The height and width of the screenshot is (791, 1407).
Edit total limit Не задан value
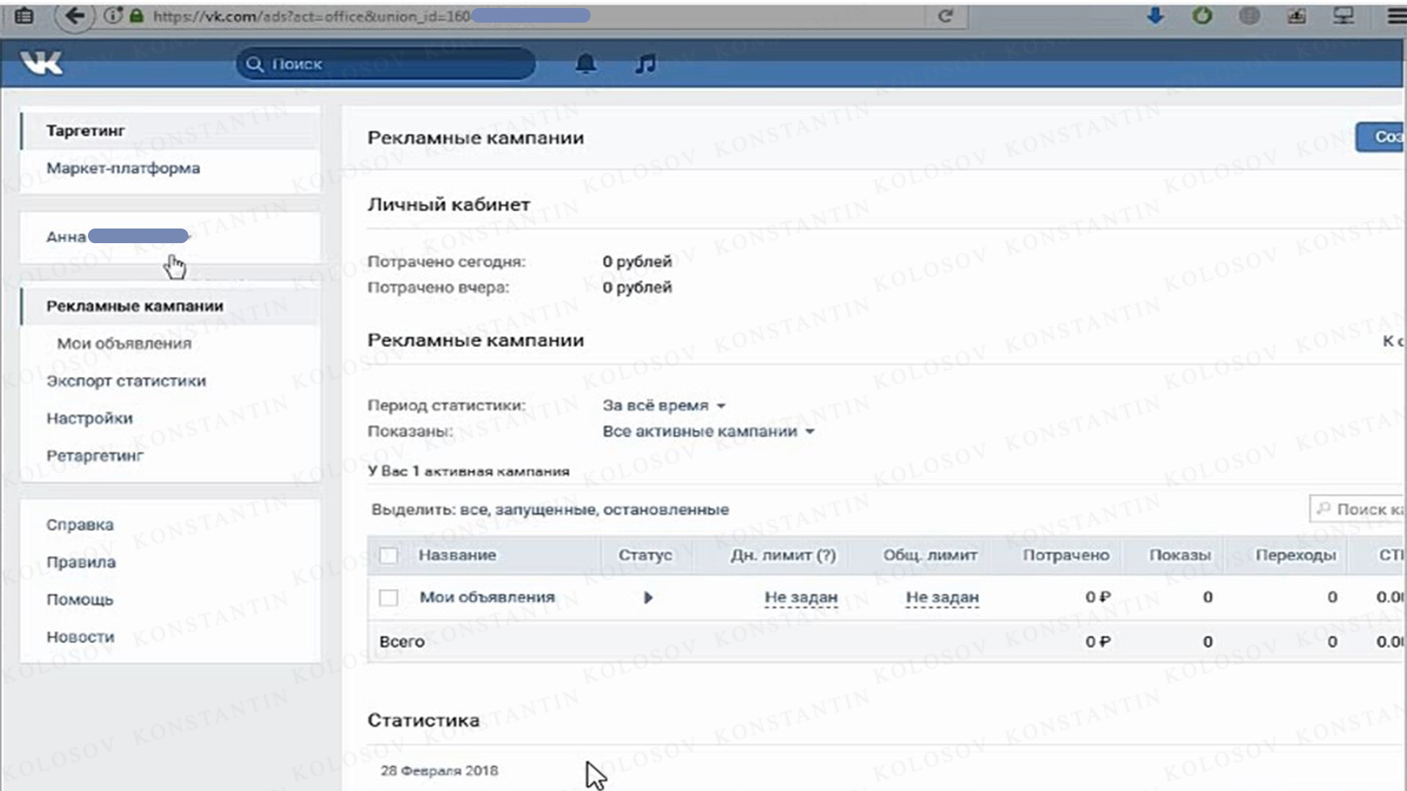pyautogui.click(x=942, y=598)
